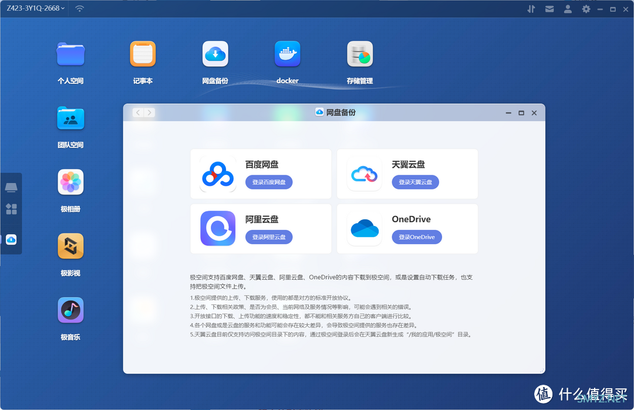Select the OneDrive card title
The width and height of the screenshot is (634, 410).
[411, 219]
